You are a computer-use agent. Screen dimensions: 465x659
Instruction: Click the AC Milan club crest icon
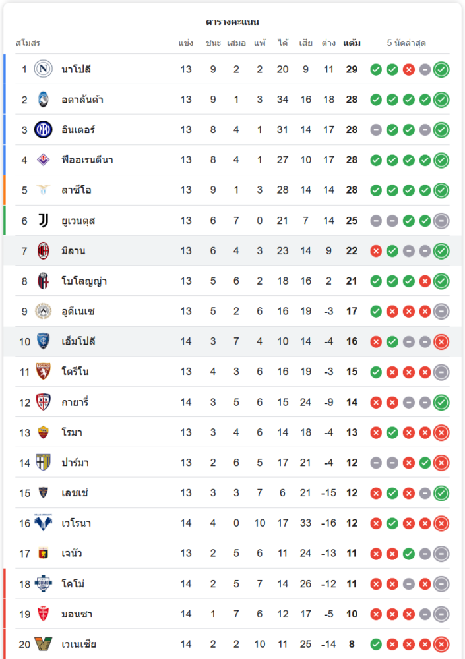point(44,251)
